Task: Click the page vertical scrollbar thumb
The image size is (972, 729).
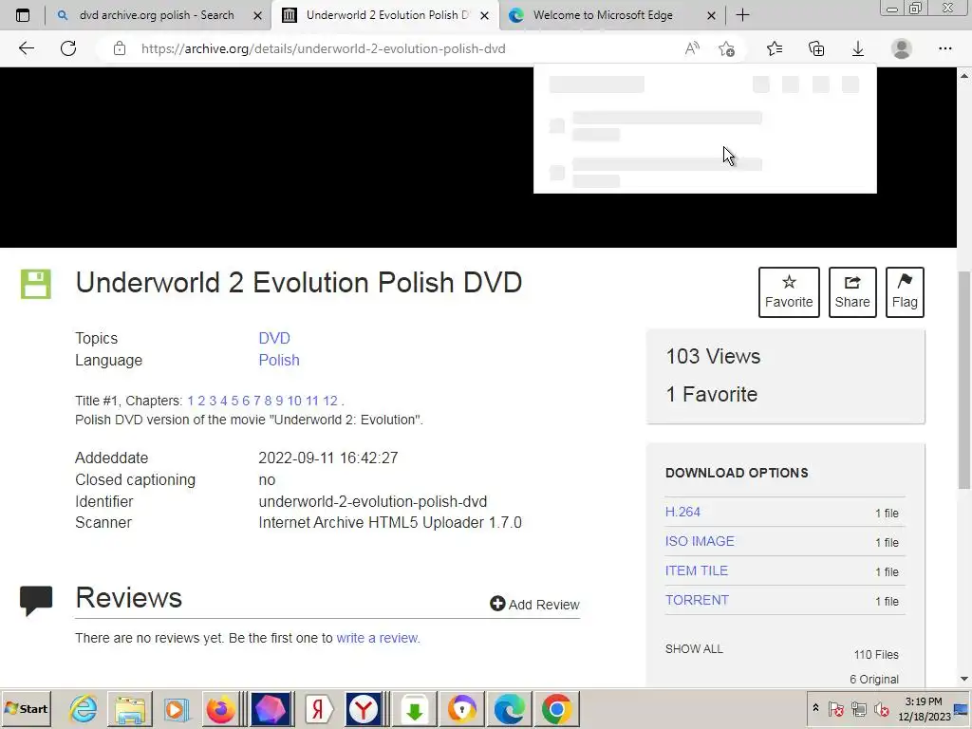Action: [964, 380]
